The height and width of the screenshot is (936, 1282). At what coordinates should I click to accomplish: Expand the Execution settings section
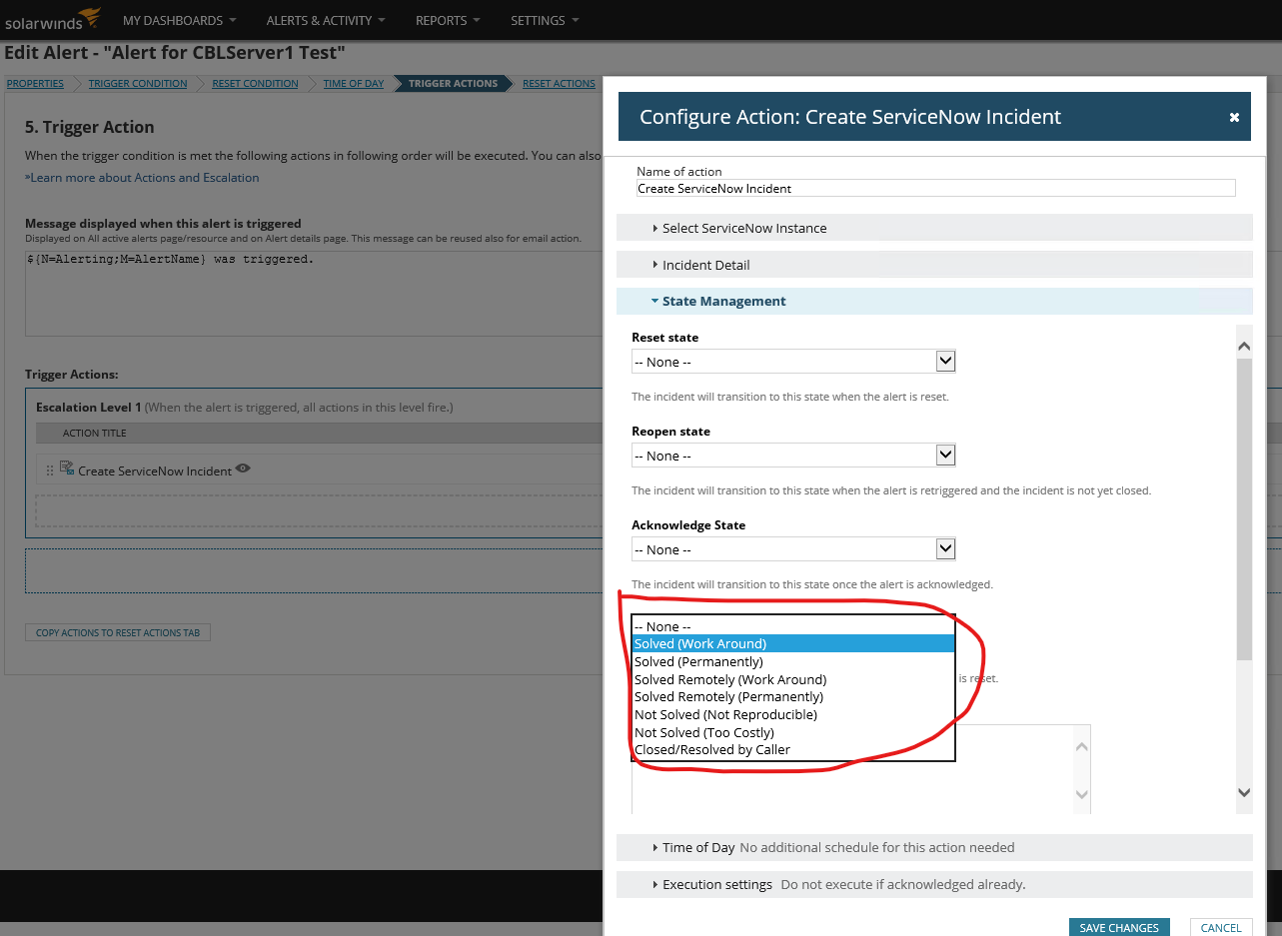coord(934,884)
